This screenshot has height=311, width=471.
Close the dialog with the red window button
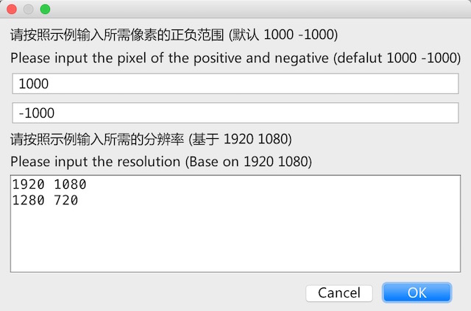[12, 10]
